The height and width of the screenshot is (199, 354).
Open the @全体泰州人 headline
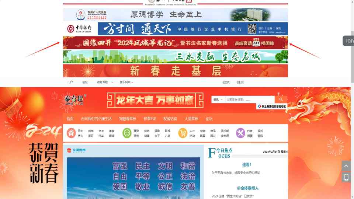pyautogui.click(x=248, y=188)
